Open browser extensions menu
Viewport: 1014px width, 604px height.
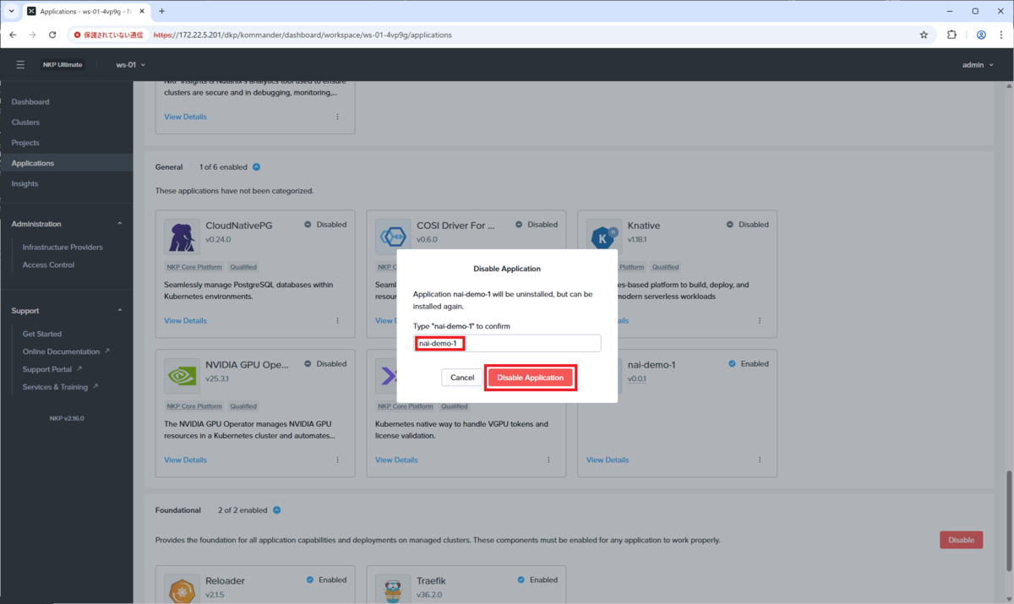(x=951, y=35)
